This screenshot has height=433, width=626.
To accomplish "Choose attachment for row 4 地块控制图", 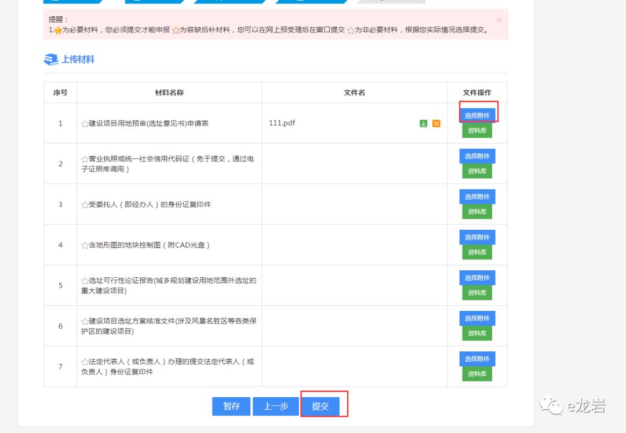I will [x=477, y=237].
